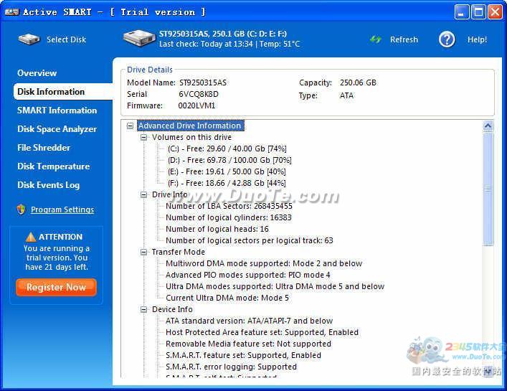507x391 pixels.
Task: Open the Program Settings link
Action: click(x=62, y=209)
